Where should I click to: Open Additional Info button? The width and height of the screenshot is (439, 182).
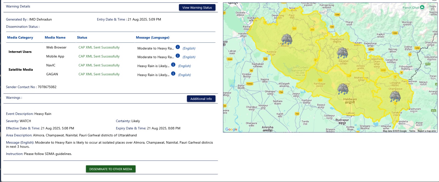click(x=201, y=99)
